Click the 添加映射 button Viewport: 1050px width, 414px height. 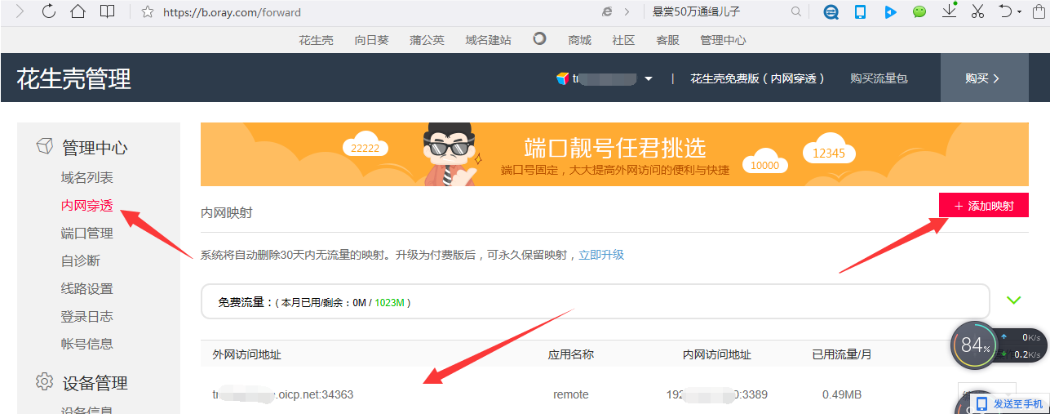point(984,206)
